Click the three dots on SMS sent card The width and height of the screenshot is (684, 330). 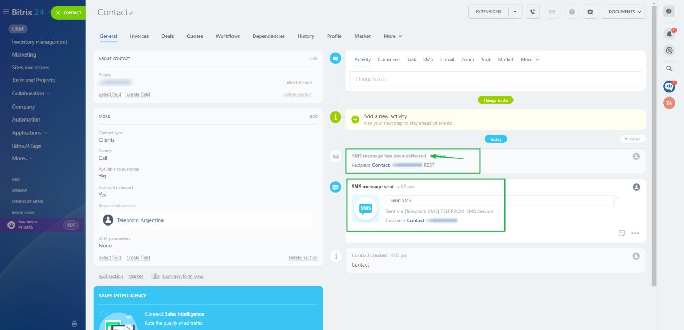635,233
